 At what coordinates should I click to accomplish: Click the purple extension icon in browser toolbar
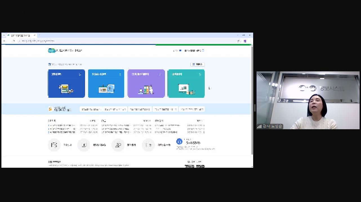point(245,41)
